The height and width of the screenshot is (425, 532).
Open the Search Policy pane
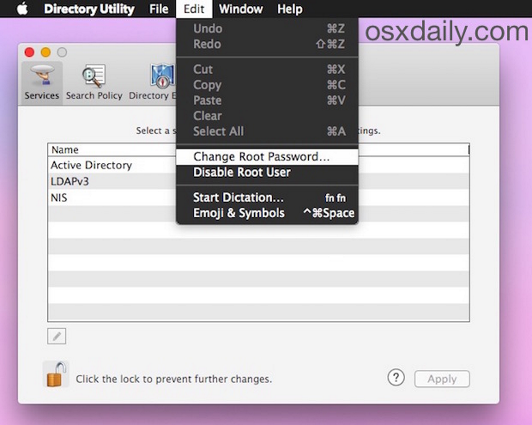[94, 82]
